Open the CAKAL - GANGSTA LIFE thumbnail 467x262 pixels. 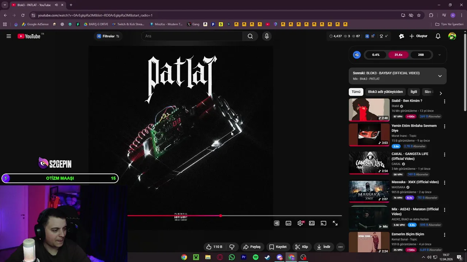click(x=369, y=163)
